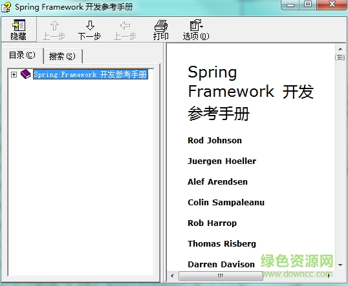The height and width of the screenshot is (286, 348).
Task: Expand the Spring Framework tree node
Action: click(x=14, y=74)
